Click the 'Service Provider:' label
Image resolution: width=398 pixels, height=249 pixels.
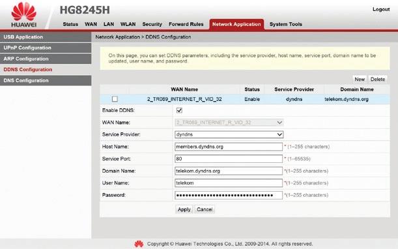(121, 134)
